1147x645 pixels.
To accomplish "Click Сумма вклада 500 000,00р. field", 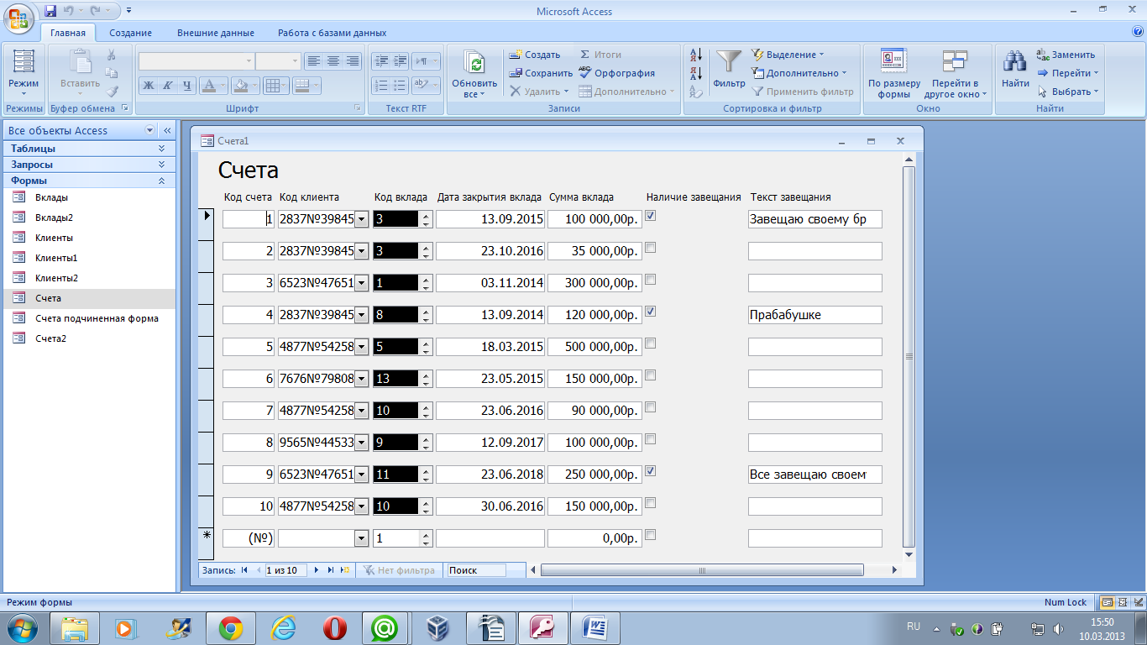I will [x=594, y=347].
